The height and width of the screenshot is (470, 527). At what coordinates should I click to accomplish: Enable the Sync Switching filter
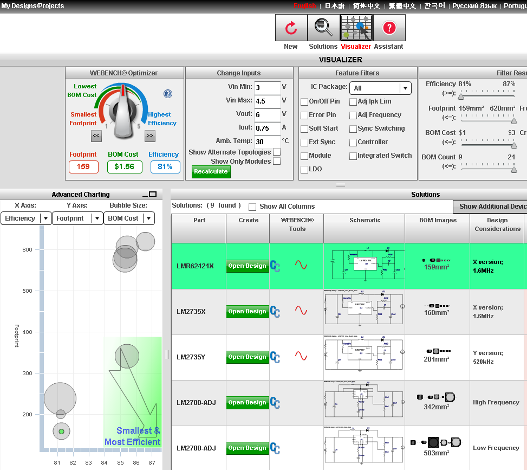point(353,128)
